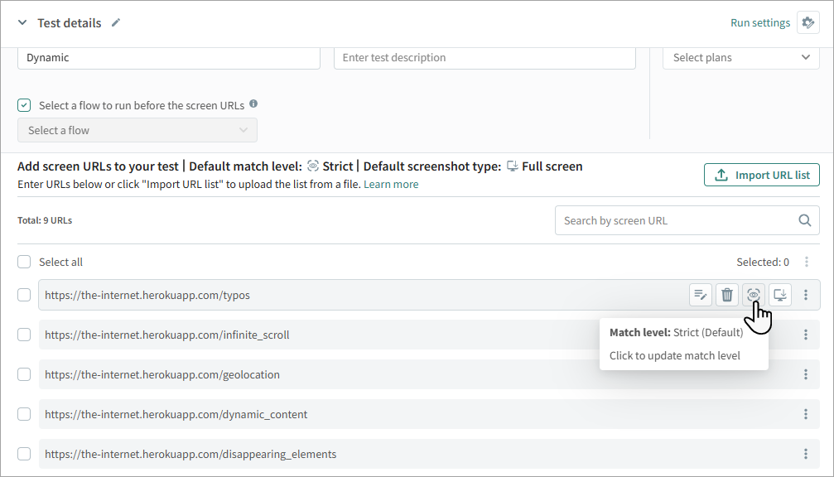The width and height of the screenshot is (834, 477).
Task: Open the Learn more link
Action: point(391,184)
